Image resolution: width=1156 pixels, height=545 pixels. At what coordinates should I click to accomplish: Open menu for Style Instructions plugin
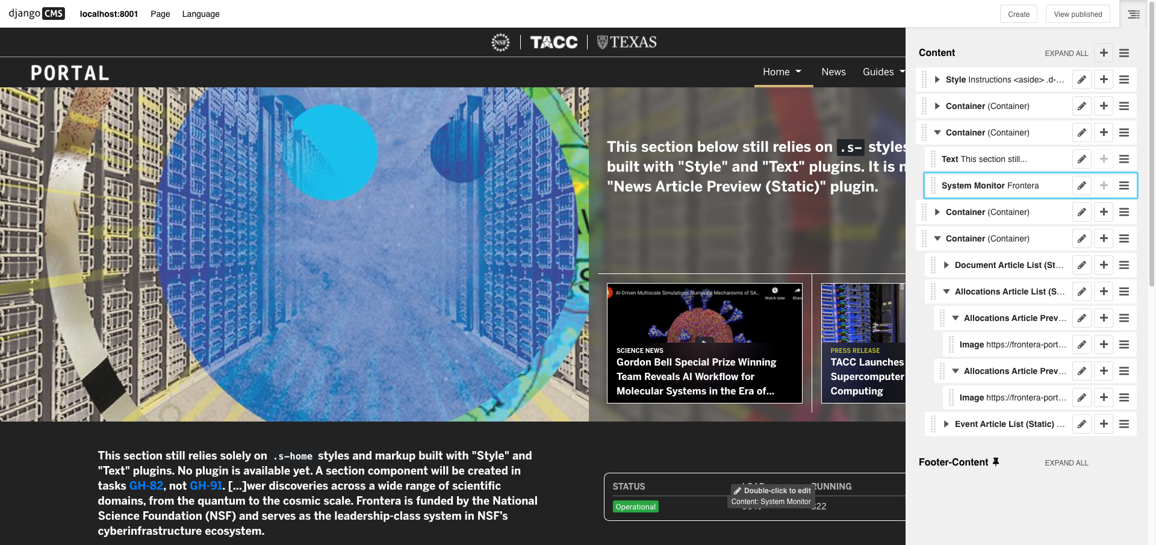1124,79
